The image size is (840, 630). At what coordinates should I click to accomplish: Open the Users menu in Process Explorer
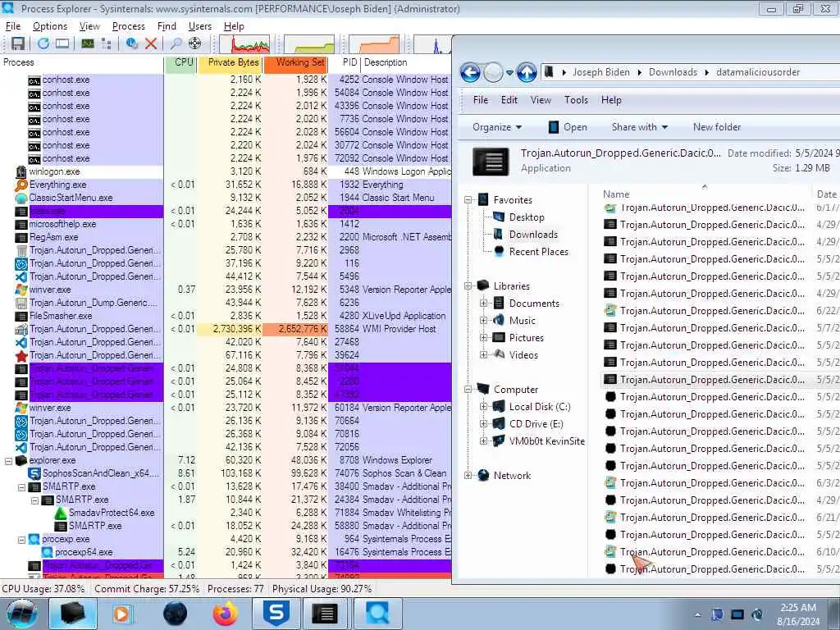click(x=200, y=26)
